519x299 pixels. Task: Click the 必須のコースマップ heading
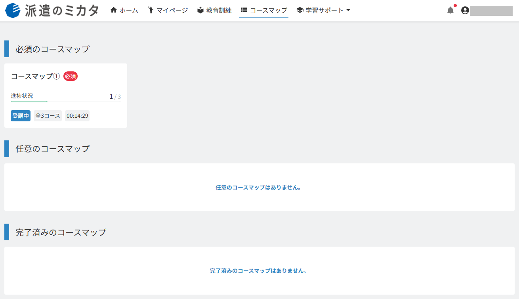pyautogui.click(x=52, y=49)
